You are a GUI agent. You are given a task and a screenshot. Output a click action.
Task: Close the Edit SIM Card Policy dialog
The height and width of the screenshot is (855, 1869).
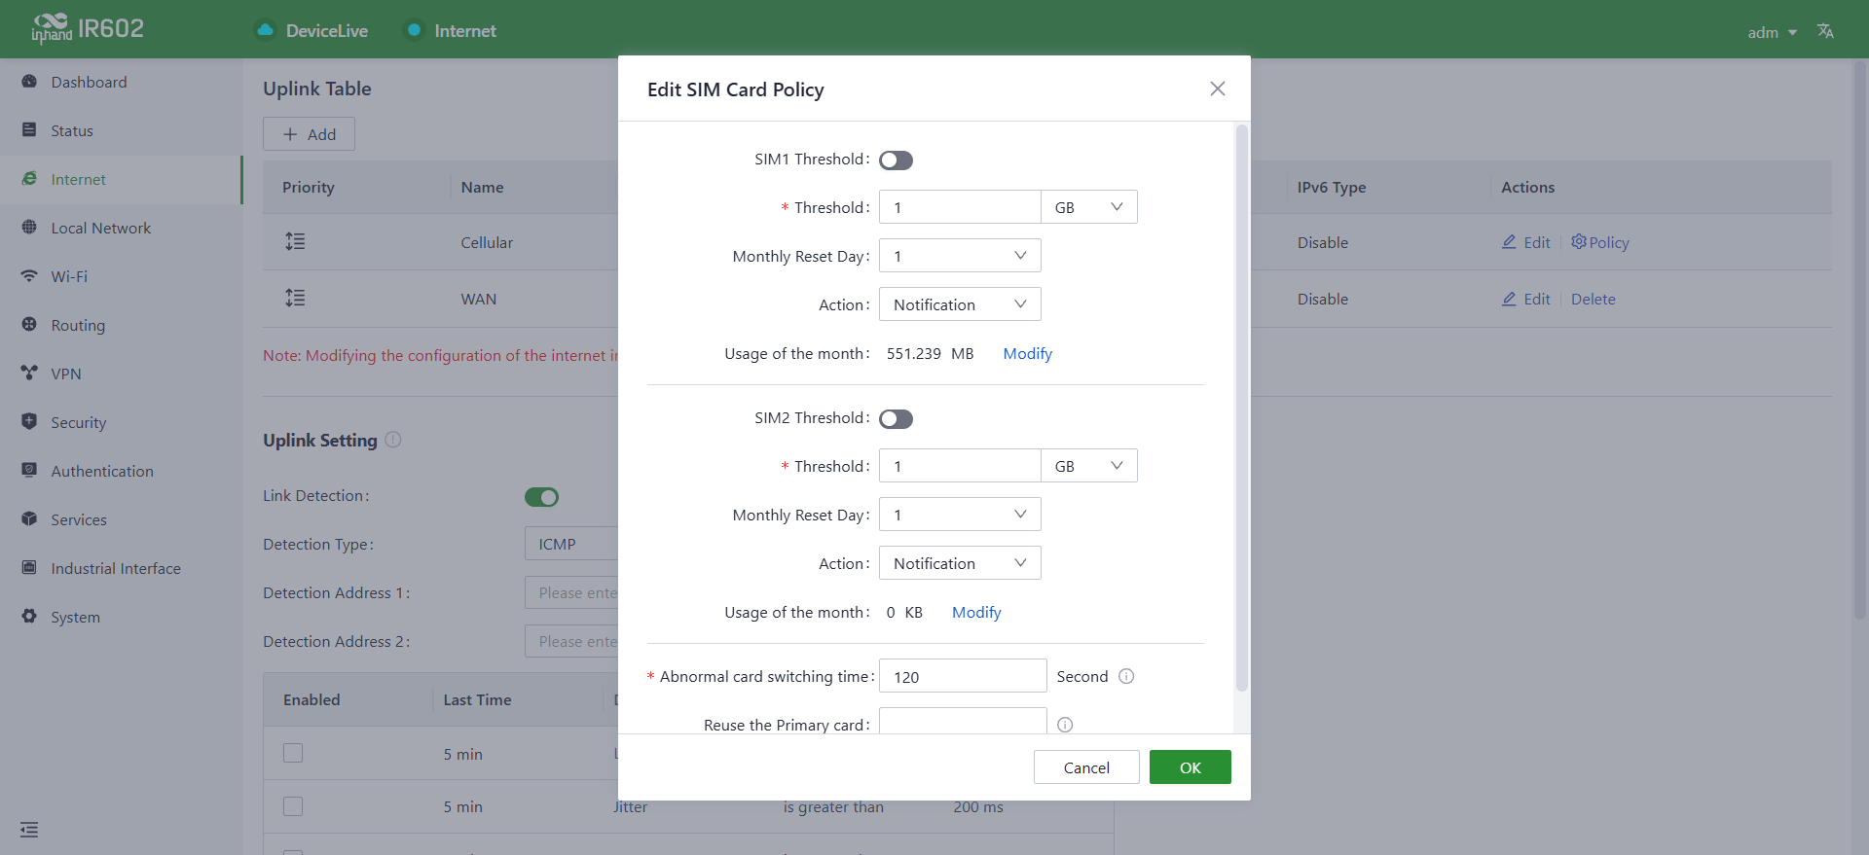(1218, 89)
